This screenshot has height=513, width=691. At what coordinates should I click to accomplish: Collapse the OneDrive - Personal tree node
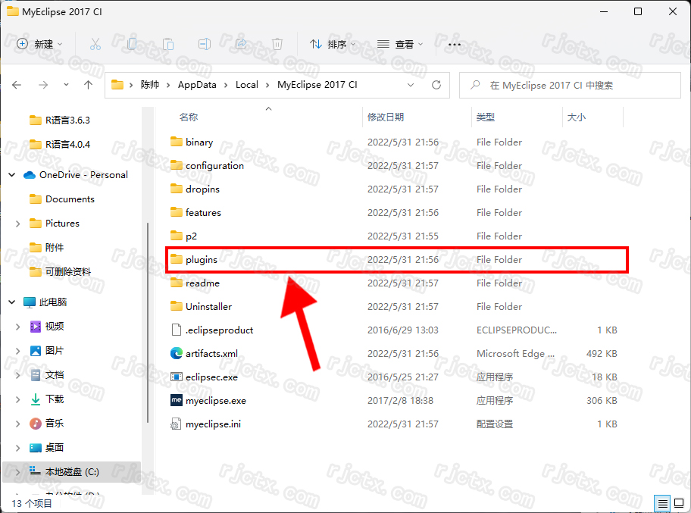pyautogui.click(x=12, y=175)
